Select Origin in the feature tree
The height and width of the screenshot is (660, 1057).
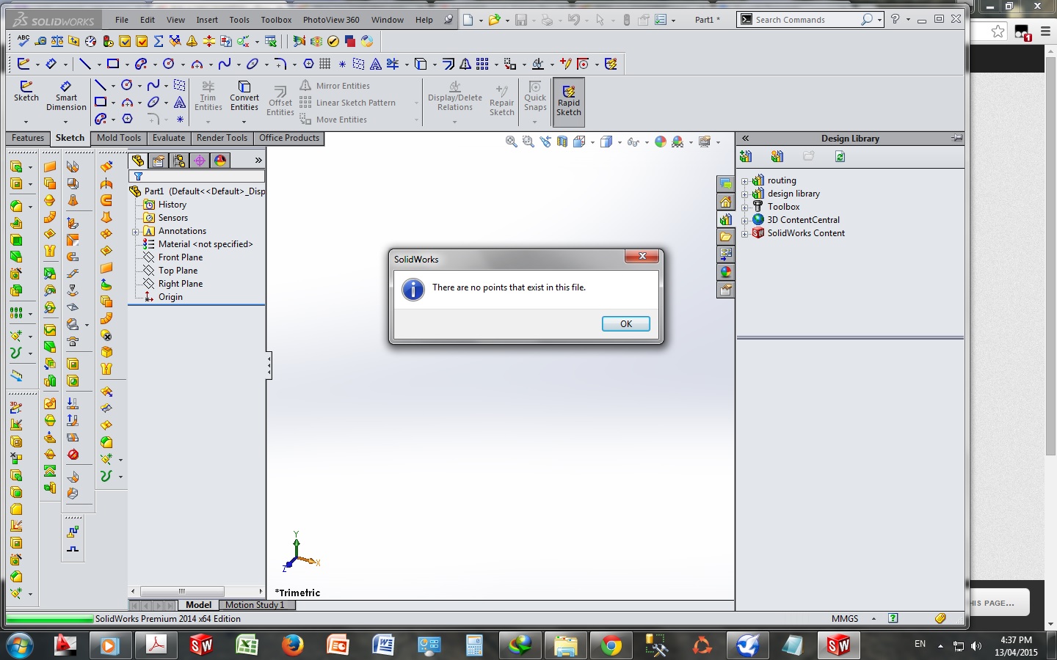pos(170,297)
